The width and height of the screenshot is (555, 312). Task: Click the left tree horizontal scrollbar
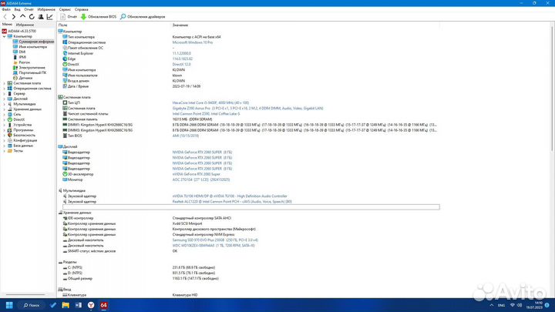(25, 294)
